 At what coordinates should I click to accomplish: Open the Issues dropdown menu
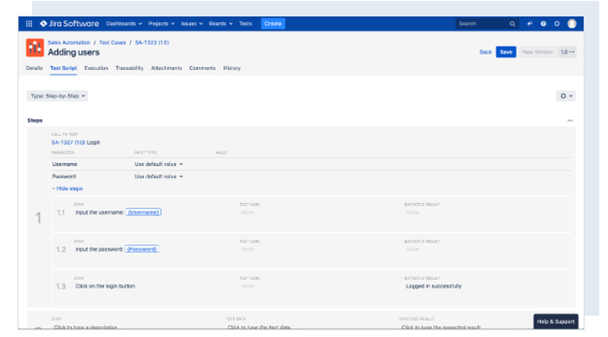192,24
